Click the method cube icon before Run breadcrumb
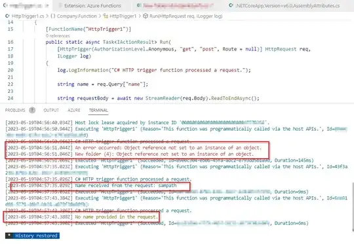The image size is (354, 244). [x=146, y=16]
